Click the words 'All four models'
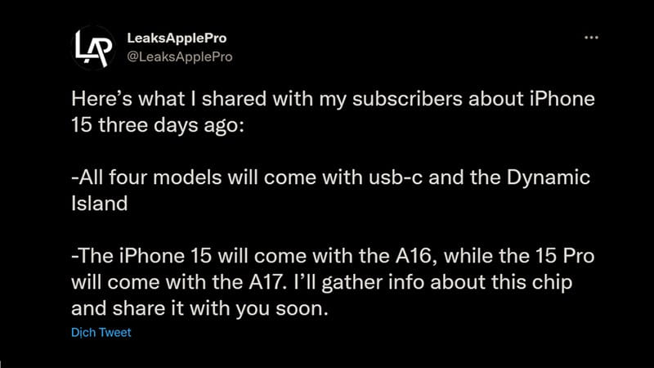Image resolution: width=654 pixels, height=368 pixels. 146,177
